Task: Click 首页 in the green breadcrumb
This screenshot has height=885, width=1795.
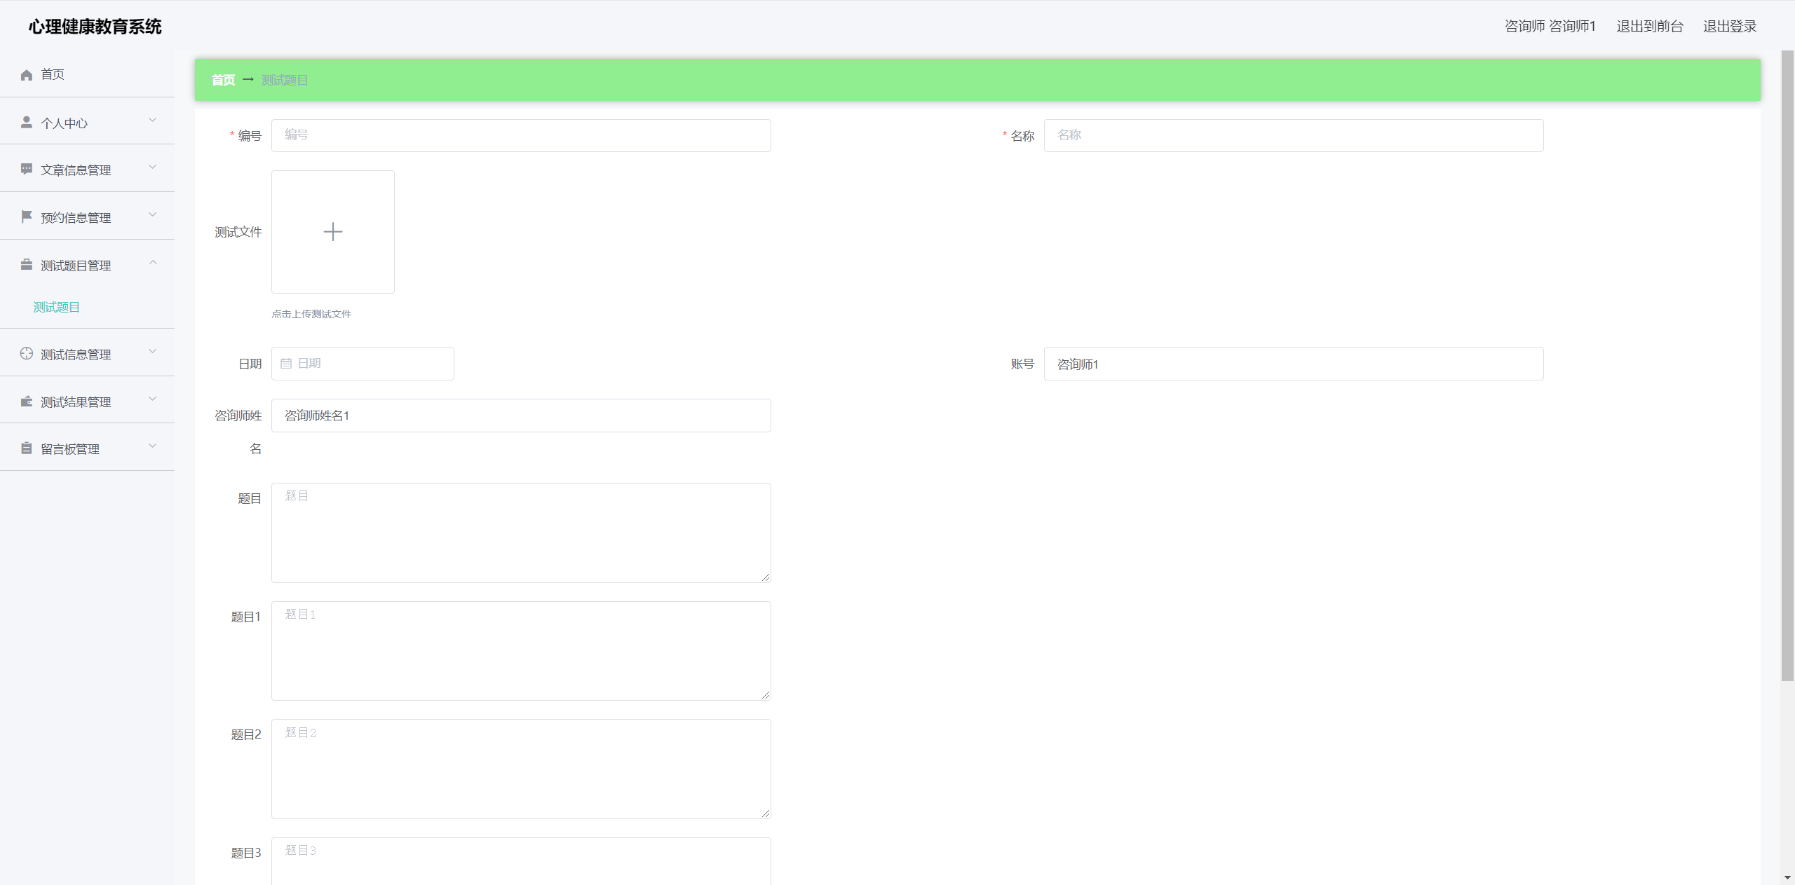Action: 223,80
